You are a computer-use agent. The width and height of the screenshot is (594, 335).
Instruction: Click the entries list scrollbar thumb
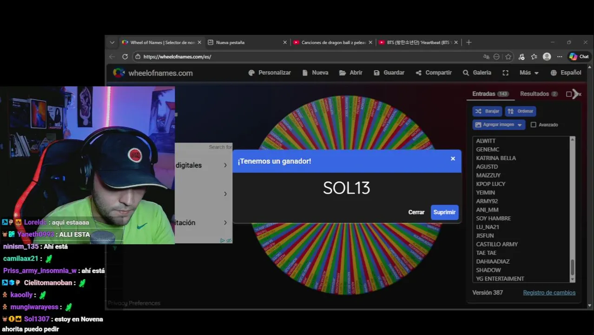(x=573, y=267)
